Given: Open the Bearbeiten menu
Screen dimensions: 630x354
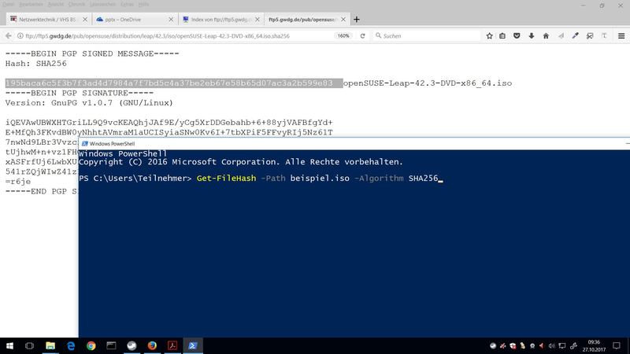Looking at the screenshot, I should (x=31, y=5).
